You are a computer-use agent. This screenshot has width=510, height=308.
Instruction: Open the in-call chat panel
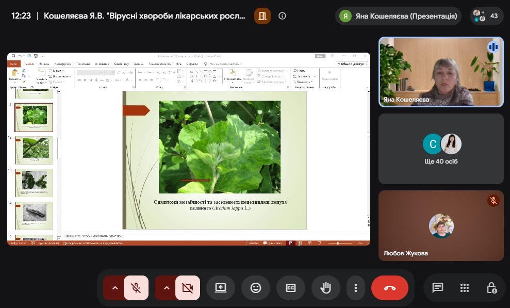(x=437, y=288)
